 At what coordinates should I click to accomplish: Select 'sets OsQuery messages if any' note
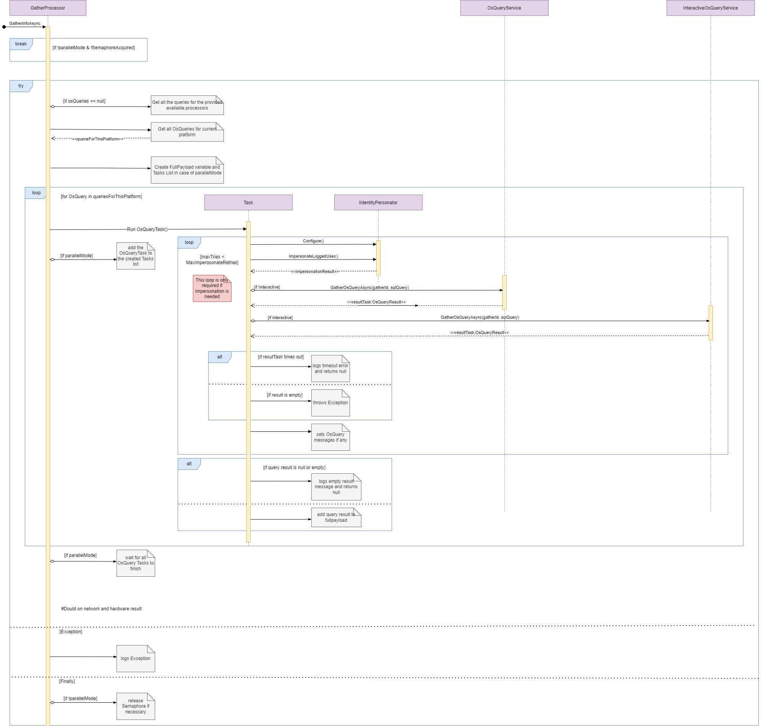330,437
